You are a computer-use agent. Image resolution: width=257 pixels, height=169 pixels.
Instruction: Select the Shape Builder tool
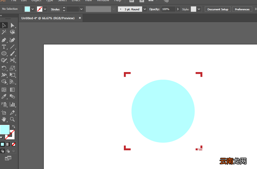pyautogui.click(x=4, y=82)
